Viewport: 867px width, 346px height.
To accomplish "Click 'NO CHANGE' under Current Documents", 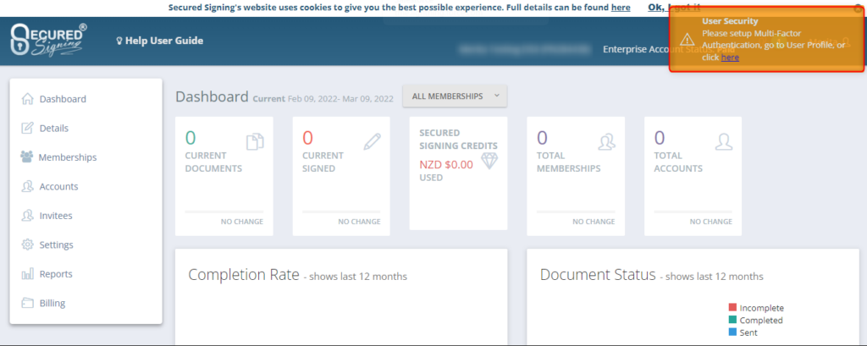I will (x=242, y=222).
